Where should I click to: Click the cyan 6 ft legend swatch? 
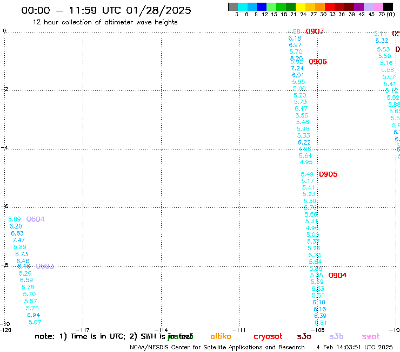tap(242, 7)
